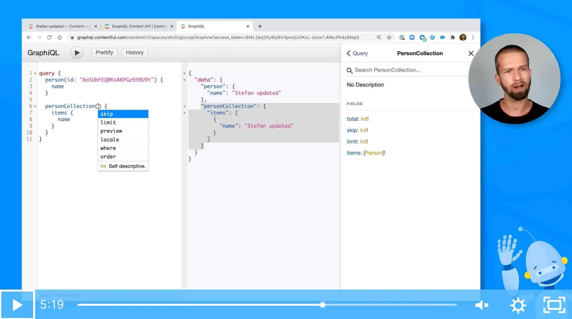Screen dimensions: 572x319
Task: Collapse result 'items' array fold arrow
Action: tap(184, 113)
